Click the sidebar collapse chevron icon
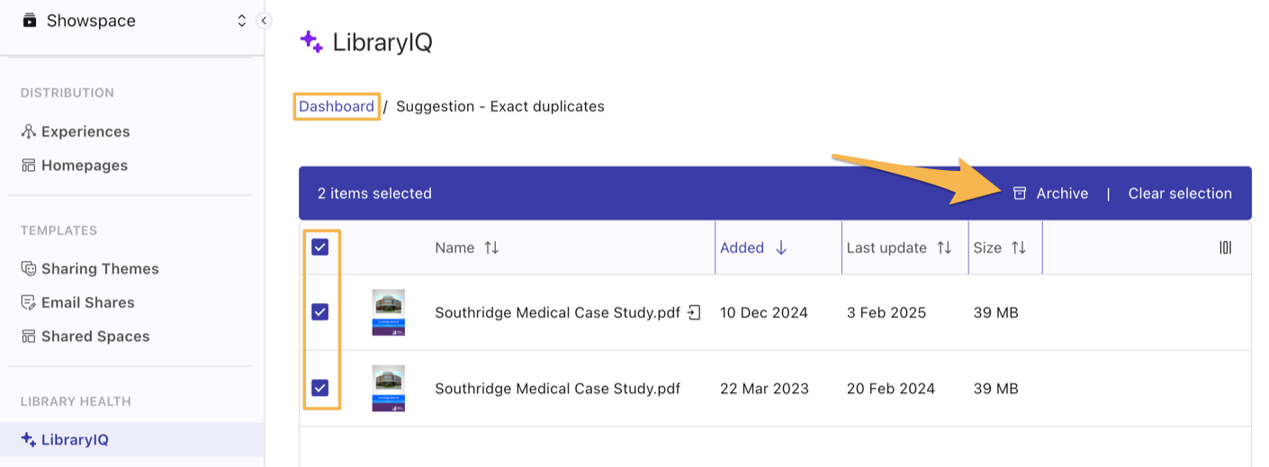 click(264, 21)
